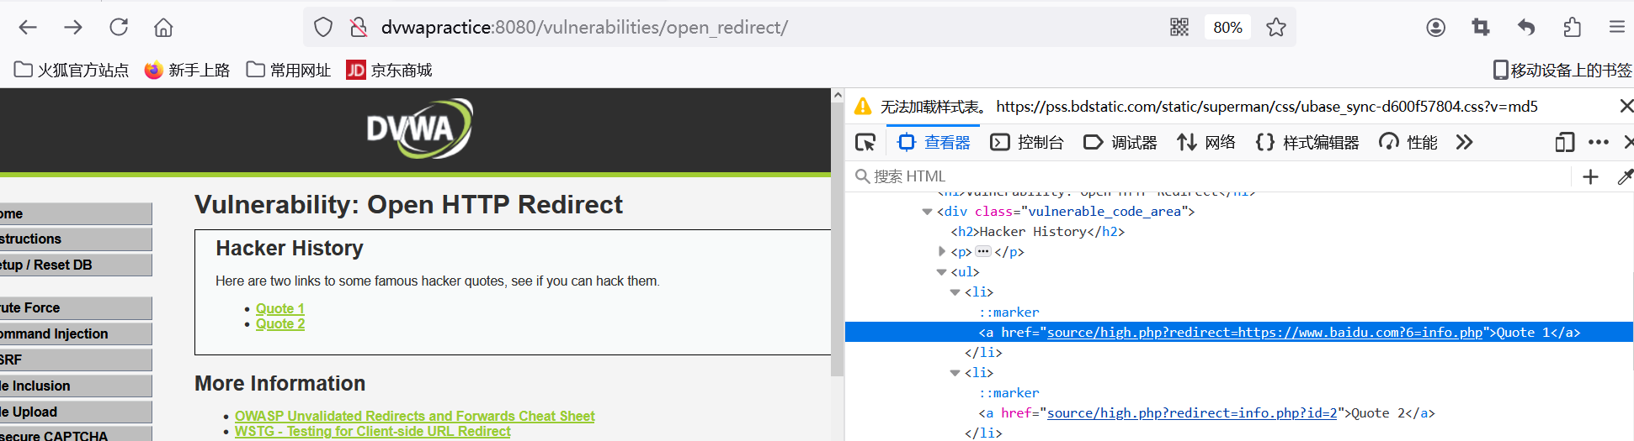1634x441 pixels.
Task: Open the Home sidebar menu item
Action: (x=76, y=213)
